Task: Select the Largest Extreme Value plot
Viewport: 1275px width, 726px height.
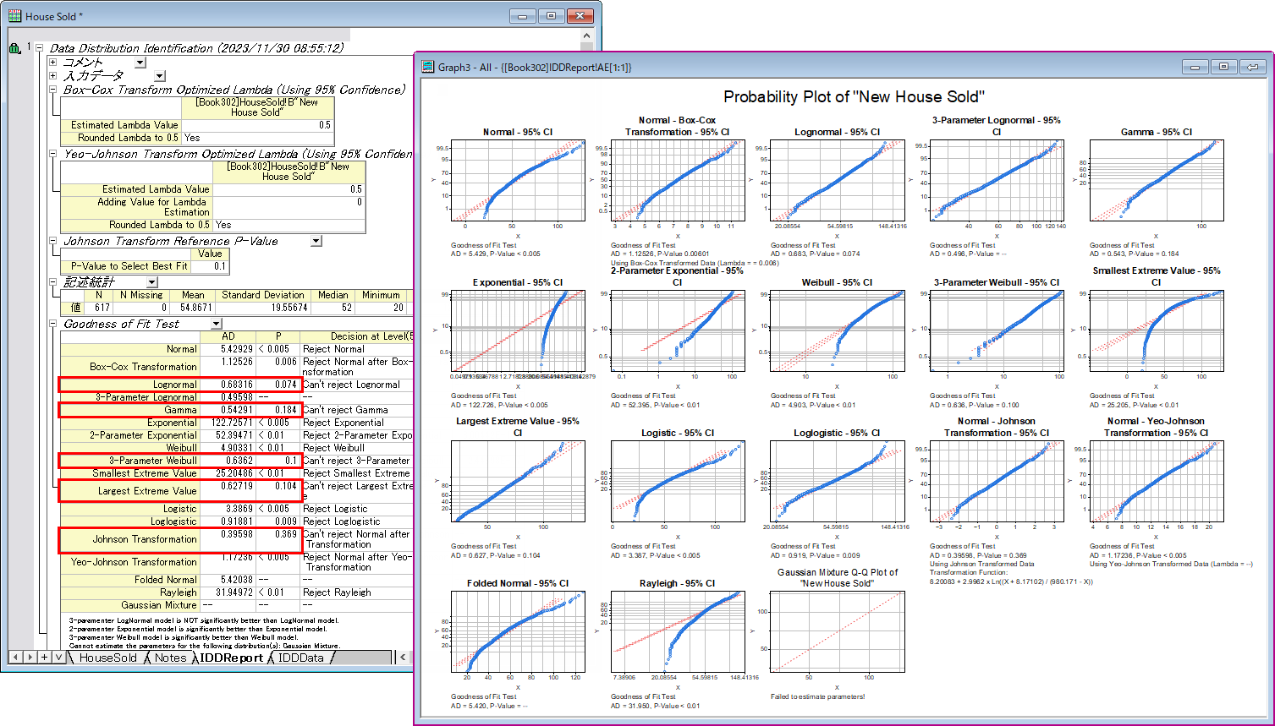Action: [518, 482]
